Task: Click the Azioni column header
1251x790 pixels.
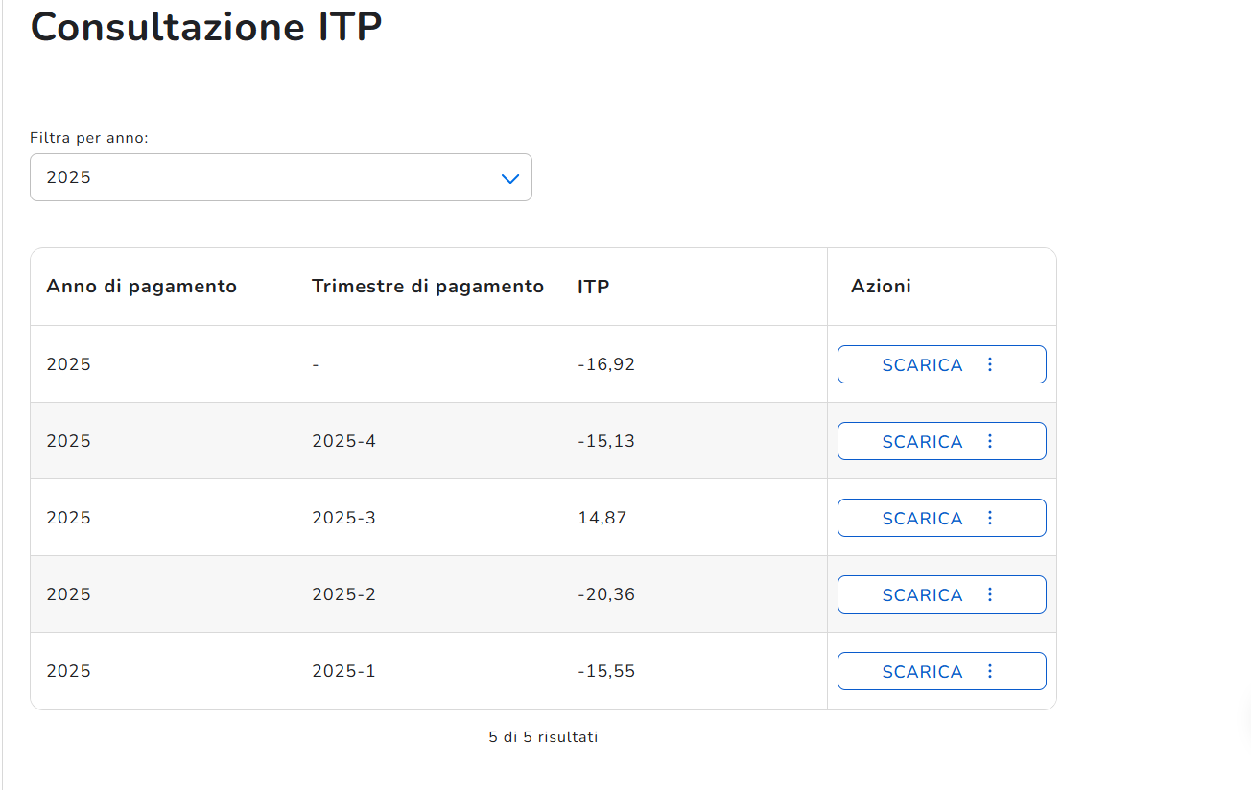Action: click(x=881, y=287)
